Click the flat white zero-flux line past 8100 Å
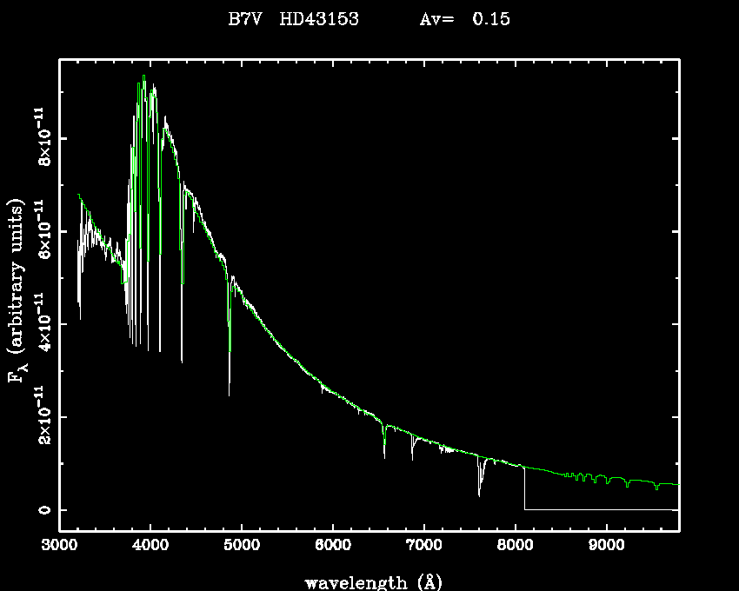Viewport: 739px width, 591px height. click(x=600, y=509)
